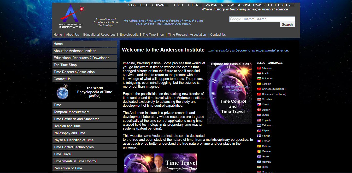Choose Finnish language link

[266, 136]
